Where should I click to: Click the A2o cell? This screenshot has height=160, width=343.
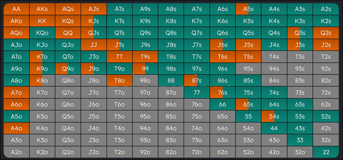coord(16,152)
